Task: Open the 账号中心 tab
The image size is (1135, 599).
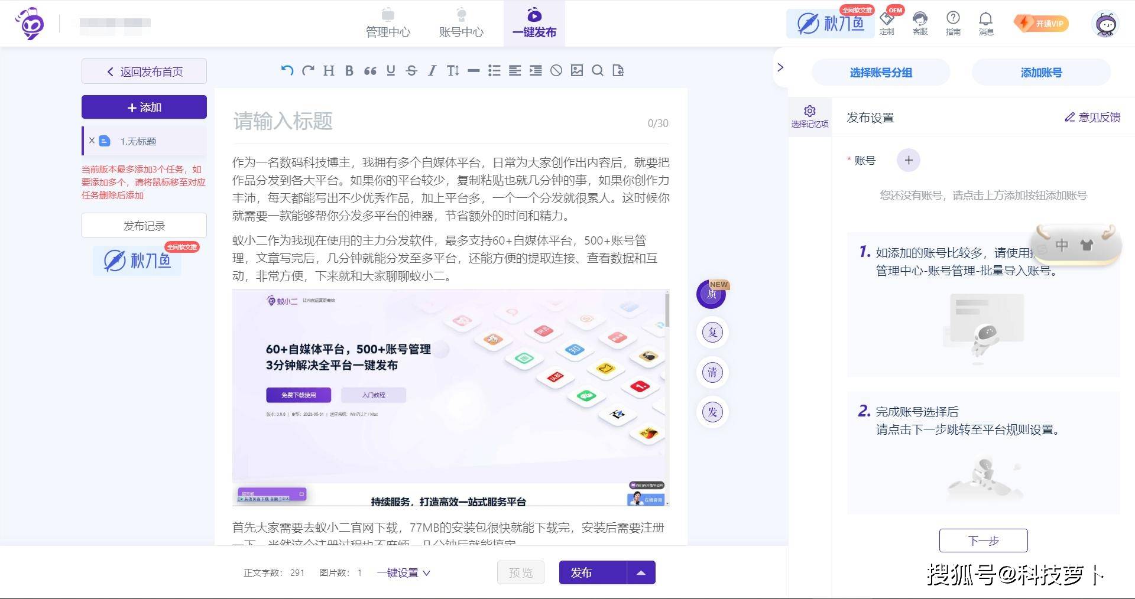Action: click(461, 24)
